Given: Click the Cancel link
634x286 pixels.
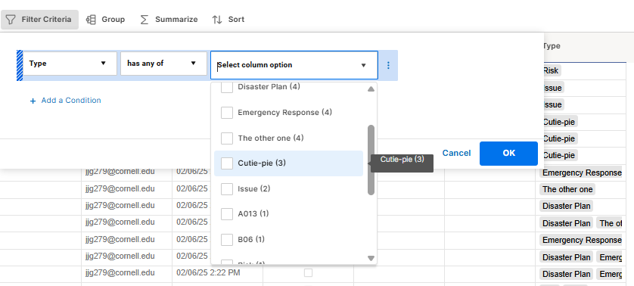Looking at the screenshot, I should 456,153.
